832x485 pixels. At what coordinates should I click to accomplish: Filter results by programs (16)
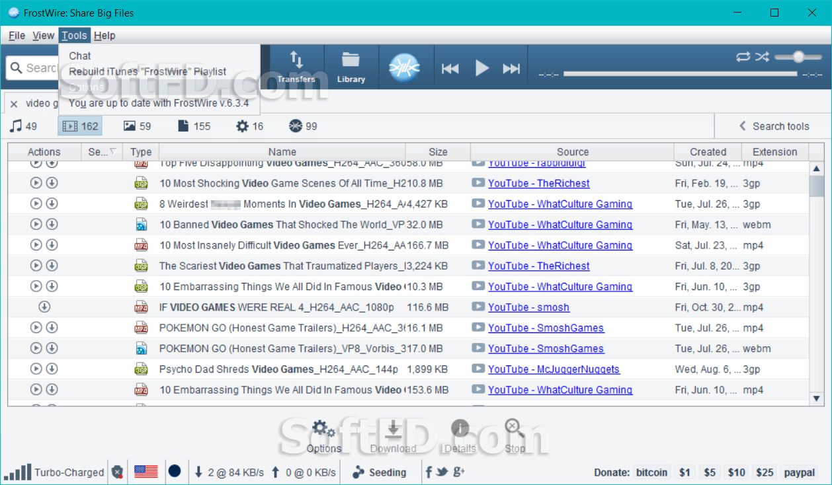click(x=250, y=126)
